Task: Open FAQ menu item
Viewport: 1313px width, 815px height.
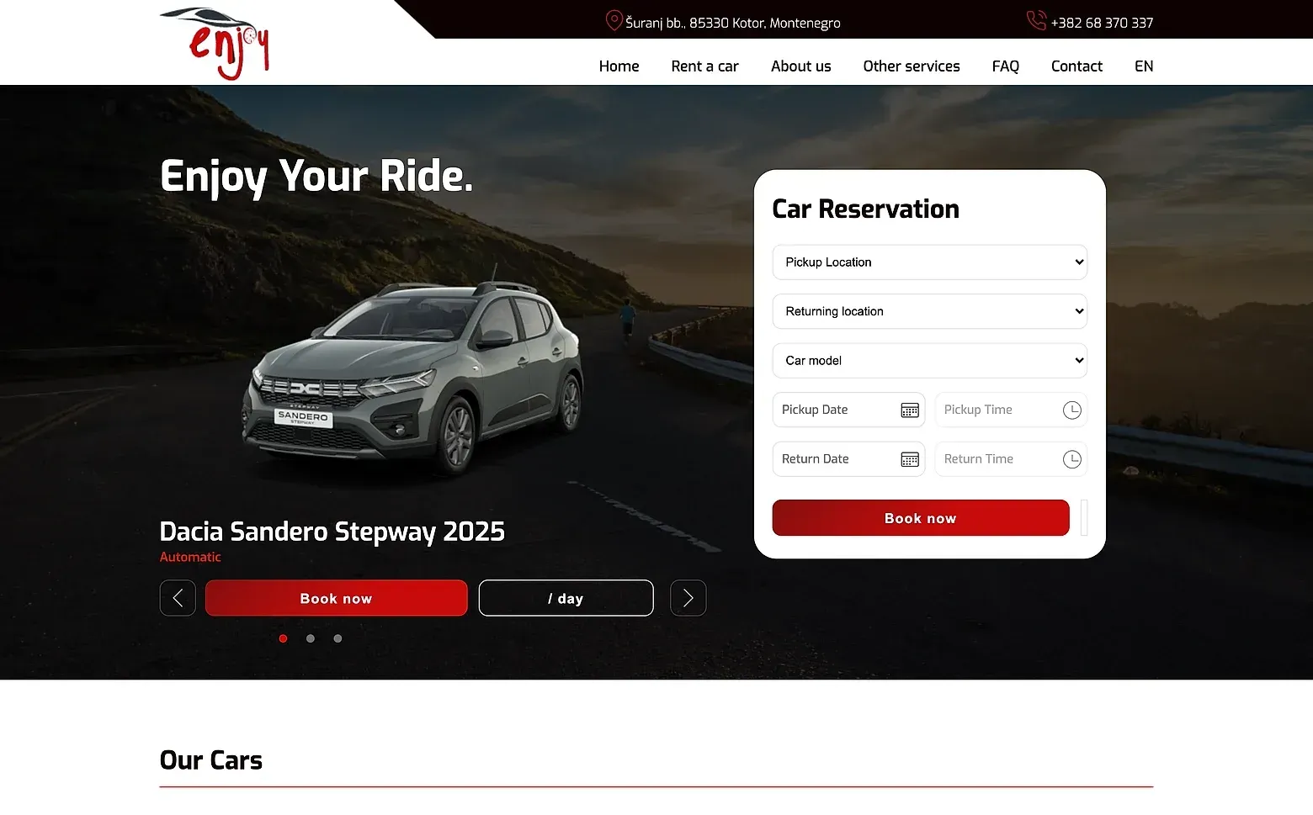Action: pyautogui.click(x=1006, y=66)
